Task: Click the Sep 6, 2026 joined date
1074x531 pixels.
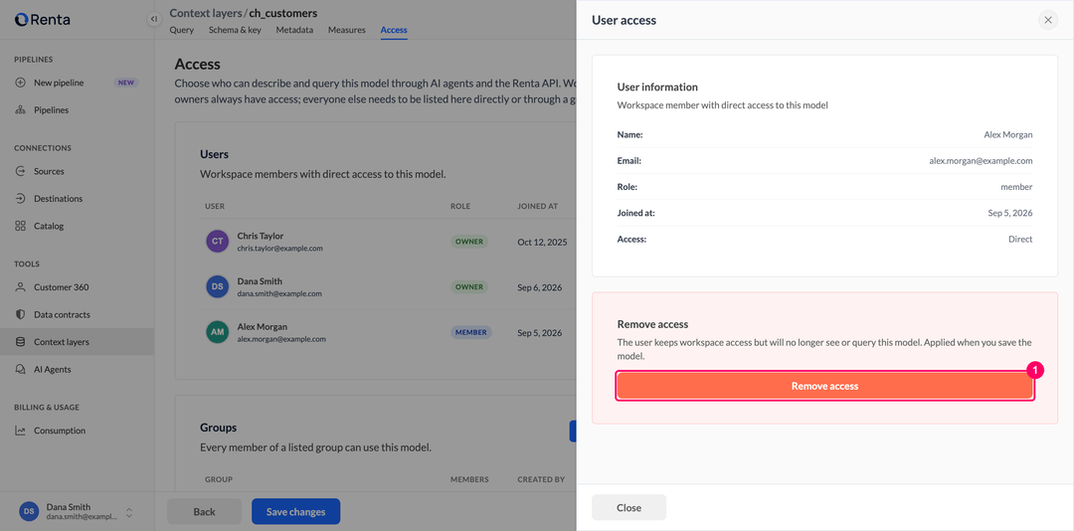Action: pos(540,287)
